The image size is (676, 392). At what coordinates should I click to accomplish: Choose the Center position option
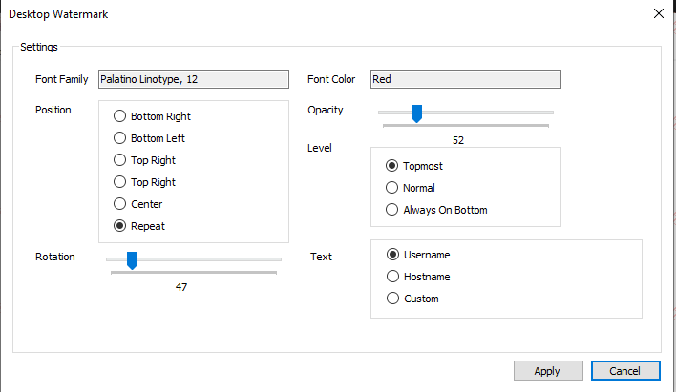tap(120, 204)
